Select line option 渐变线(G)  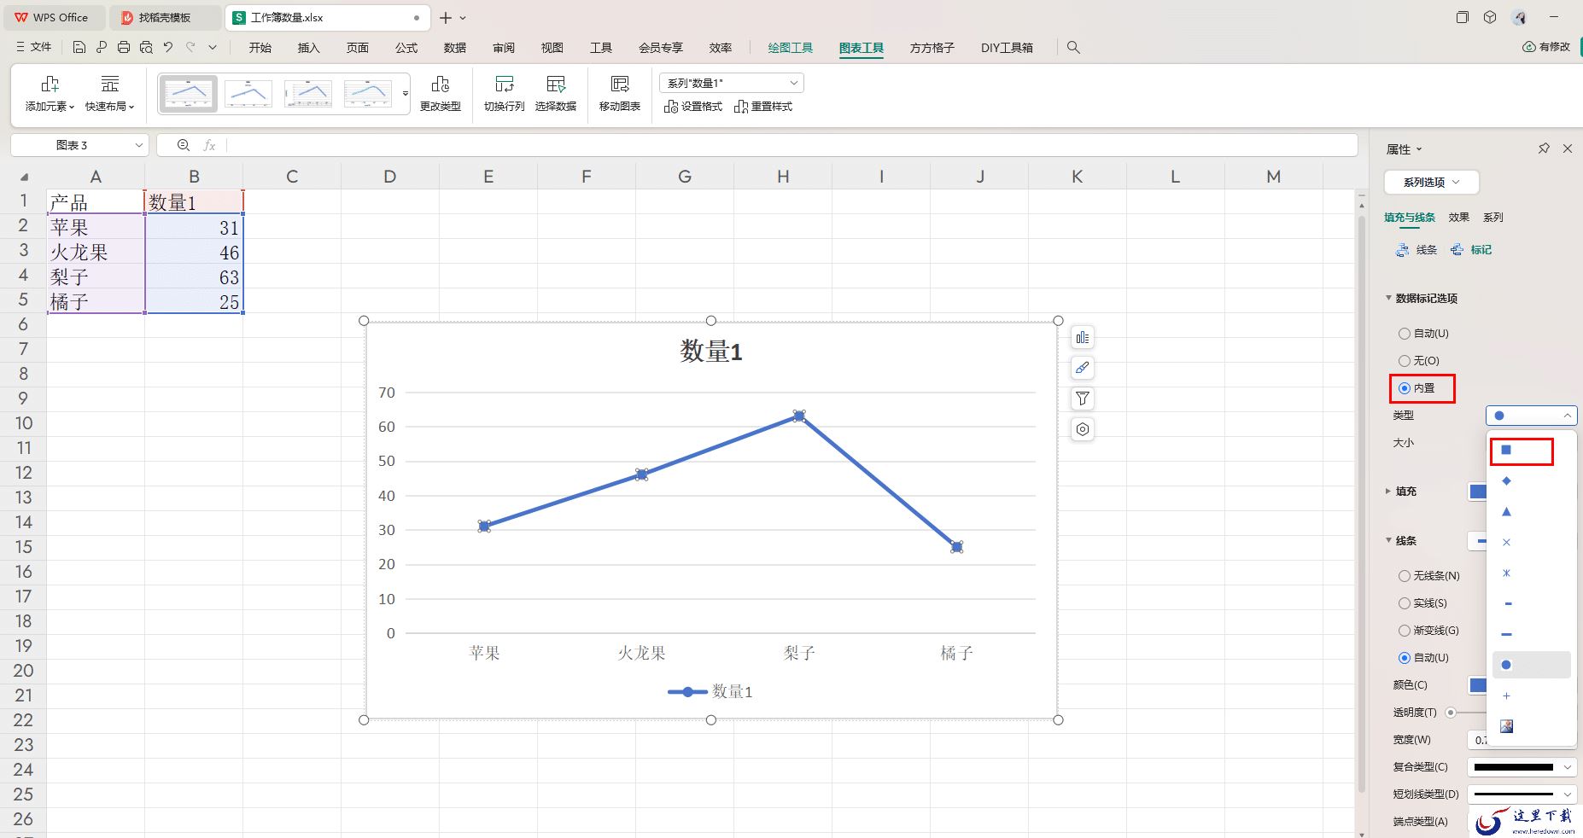(x=1428, y=631)
